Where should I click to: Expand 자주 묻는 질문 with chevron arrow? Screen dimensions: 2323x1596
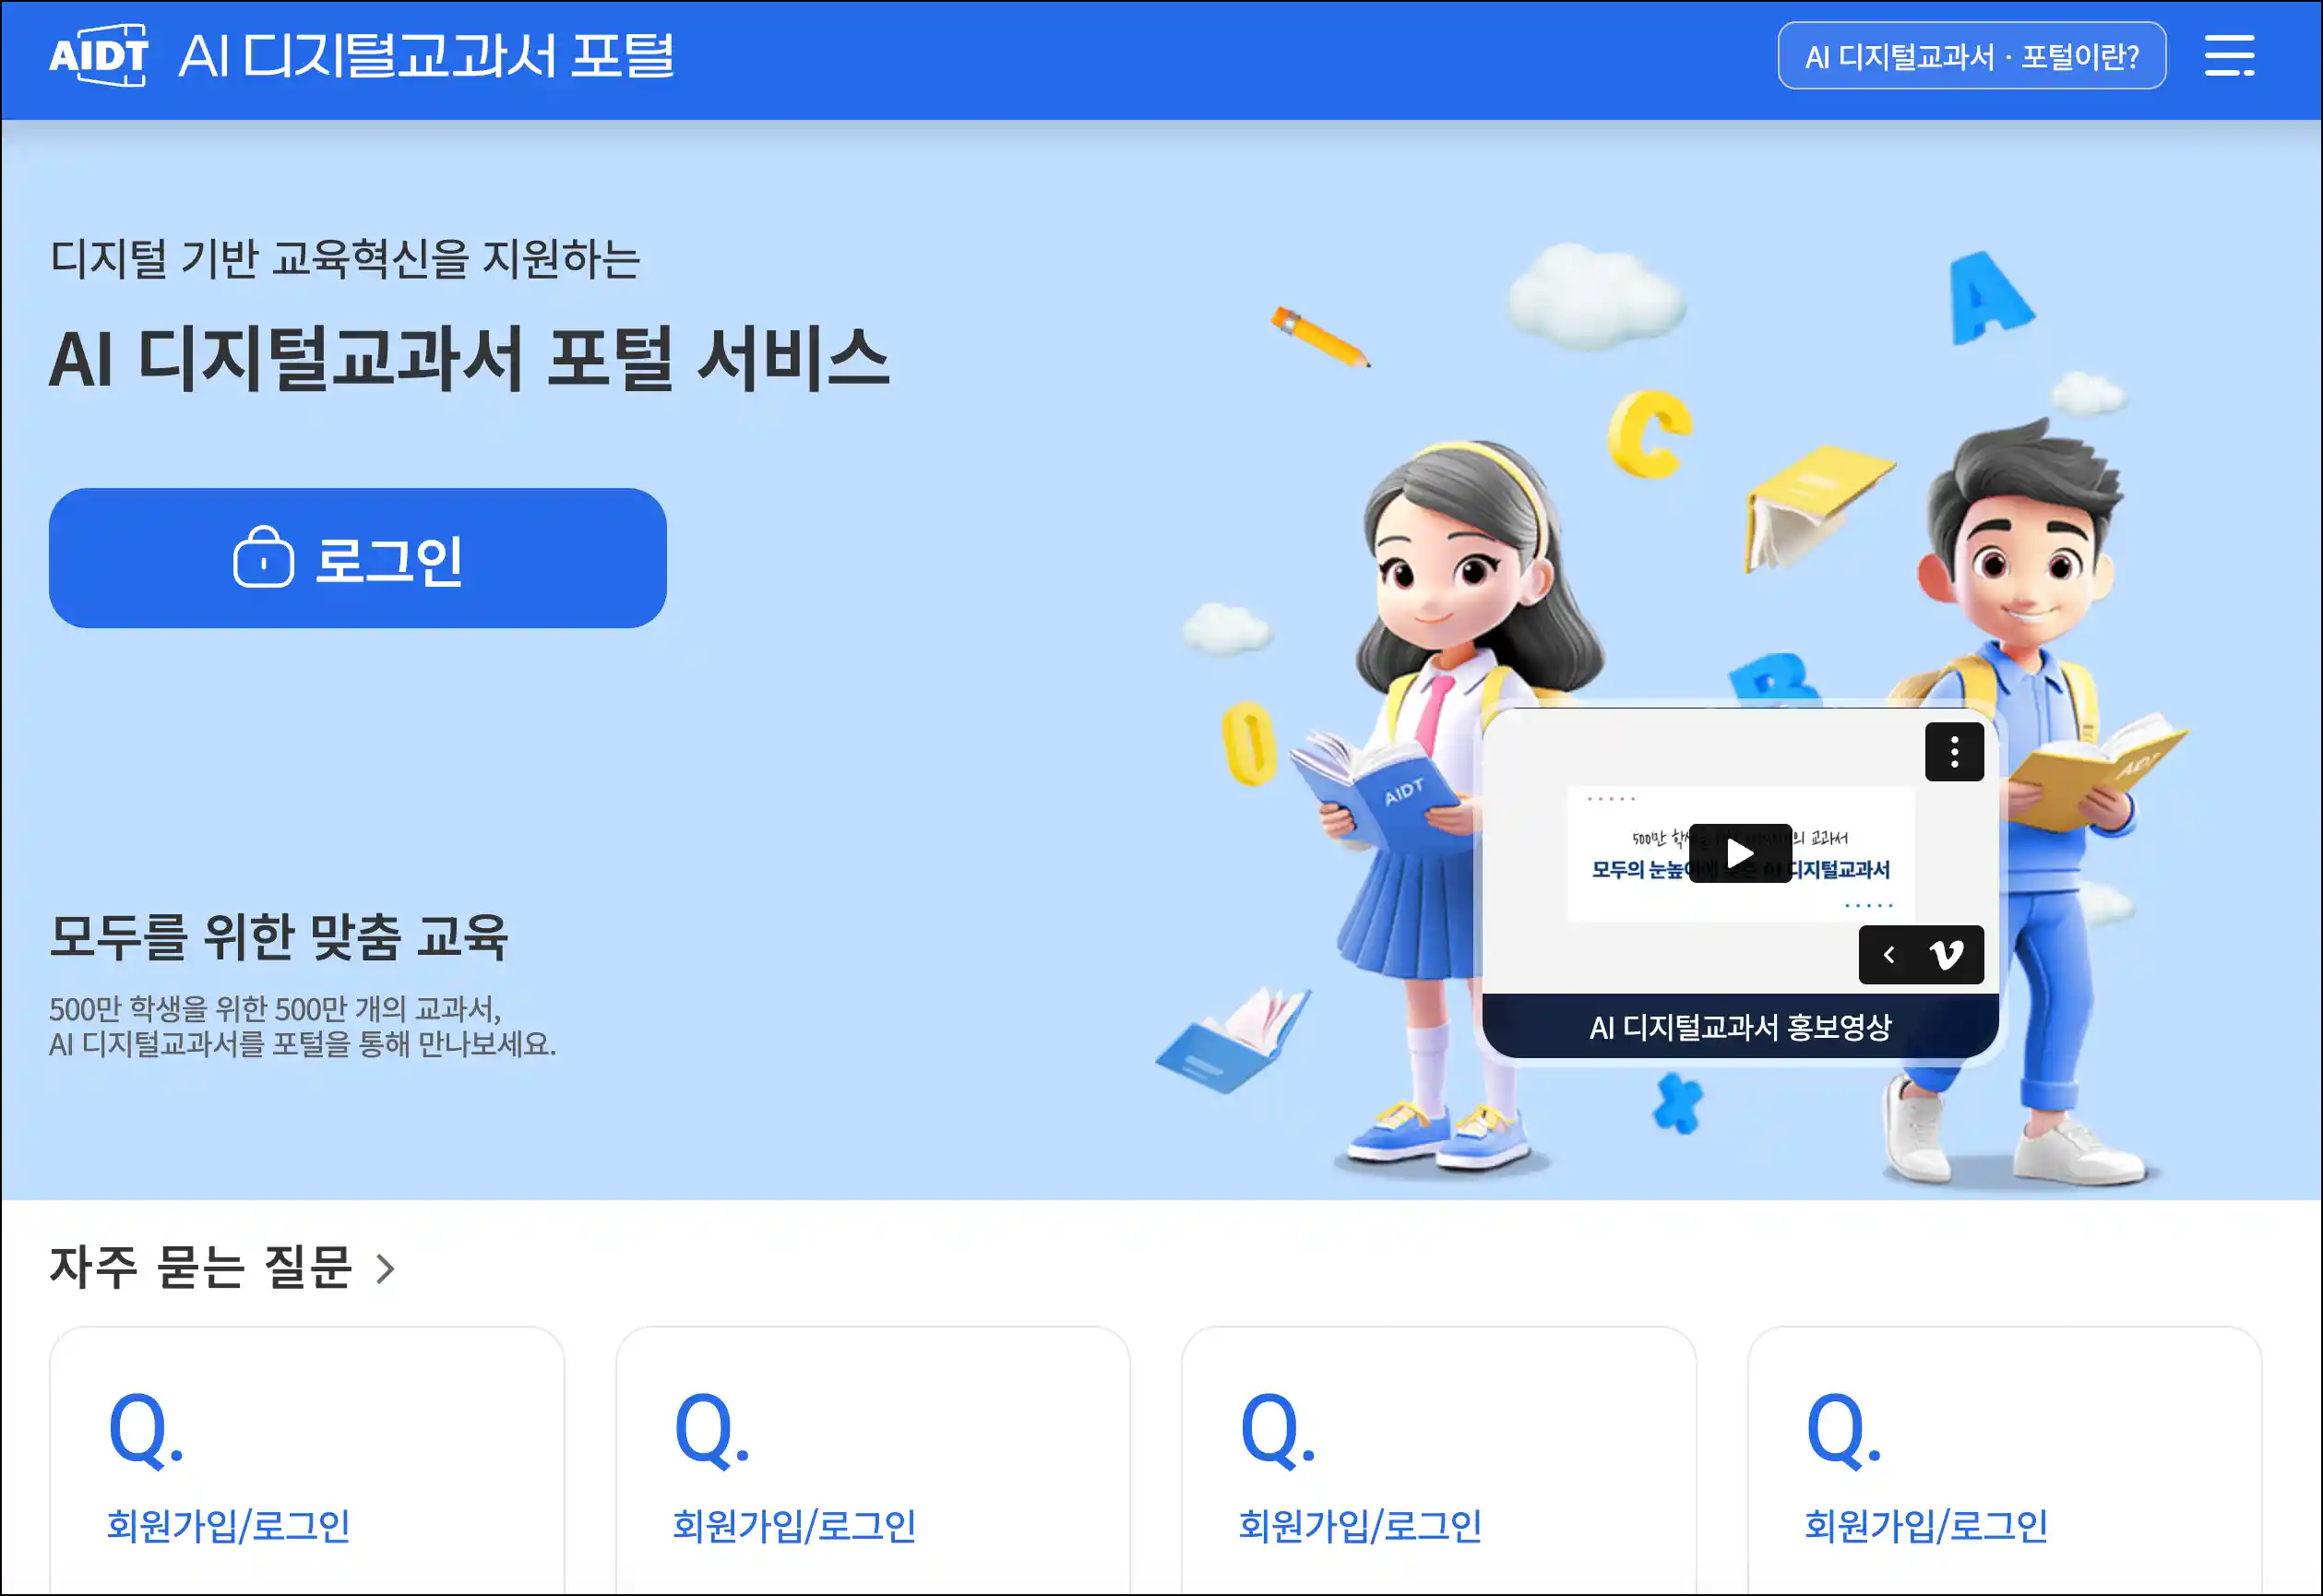tap(385, 1268)
